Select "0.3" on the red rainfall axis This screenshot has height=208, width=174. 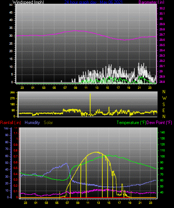coord(16,180)
